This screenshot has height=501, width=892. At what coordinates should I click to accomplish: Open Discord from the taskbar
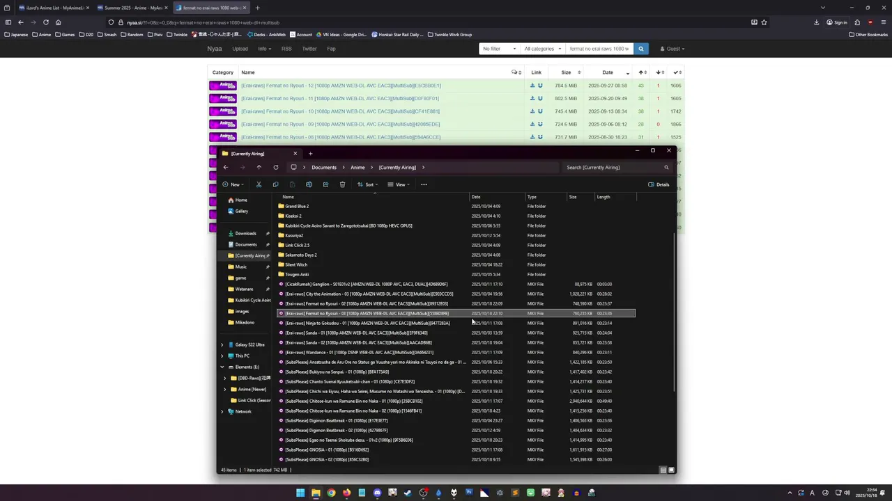377,493
